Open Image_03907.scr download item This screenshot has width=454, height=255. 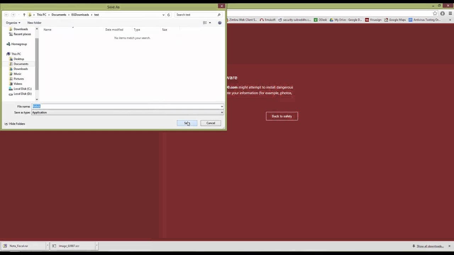[x=72, y=246]
